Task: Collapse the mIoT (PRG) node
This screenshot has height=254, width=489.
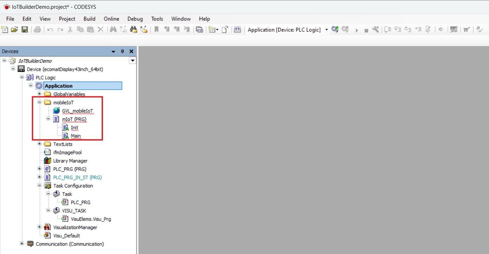Action: pos(48,119)
